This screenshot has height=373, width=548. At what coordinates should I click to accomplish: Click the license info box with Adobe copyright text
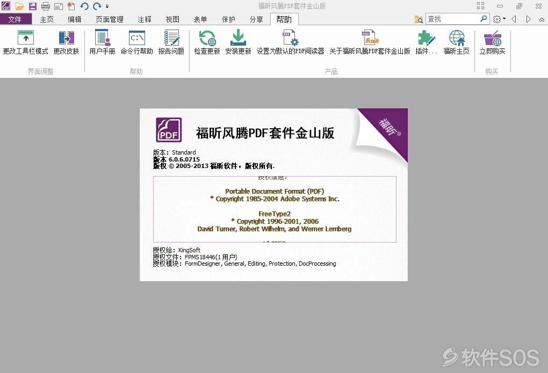(x=275, y=209)
